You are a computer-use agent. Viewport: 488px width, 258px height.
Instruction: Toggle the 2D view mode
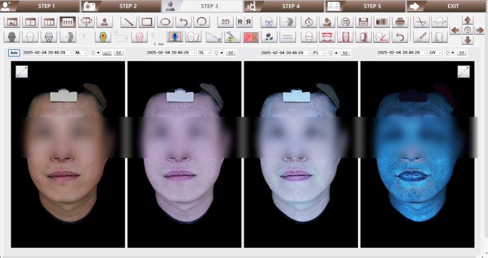point(225,21)
